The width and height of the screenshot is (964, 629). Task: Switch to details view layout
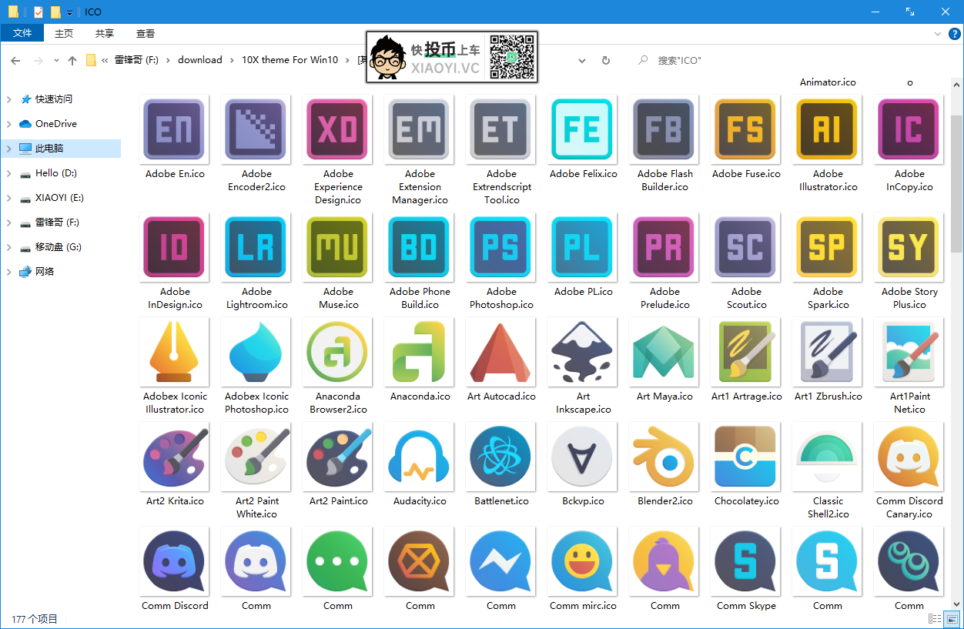934,619
